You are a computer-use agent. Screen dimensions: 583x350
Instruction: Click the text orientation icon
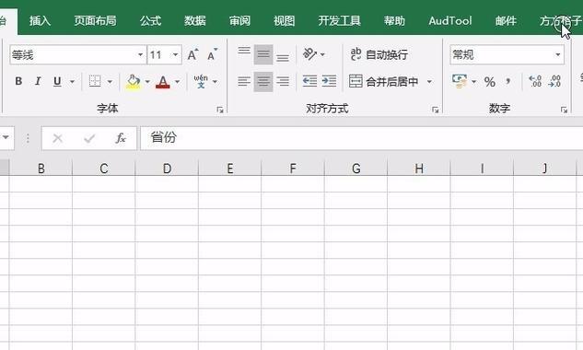[x=309, y=54]
